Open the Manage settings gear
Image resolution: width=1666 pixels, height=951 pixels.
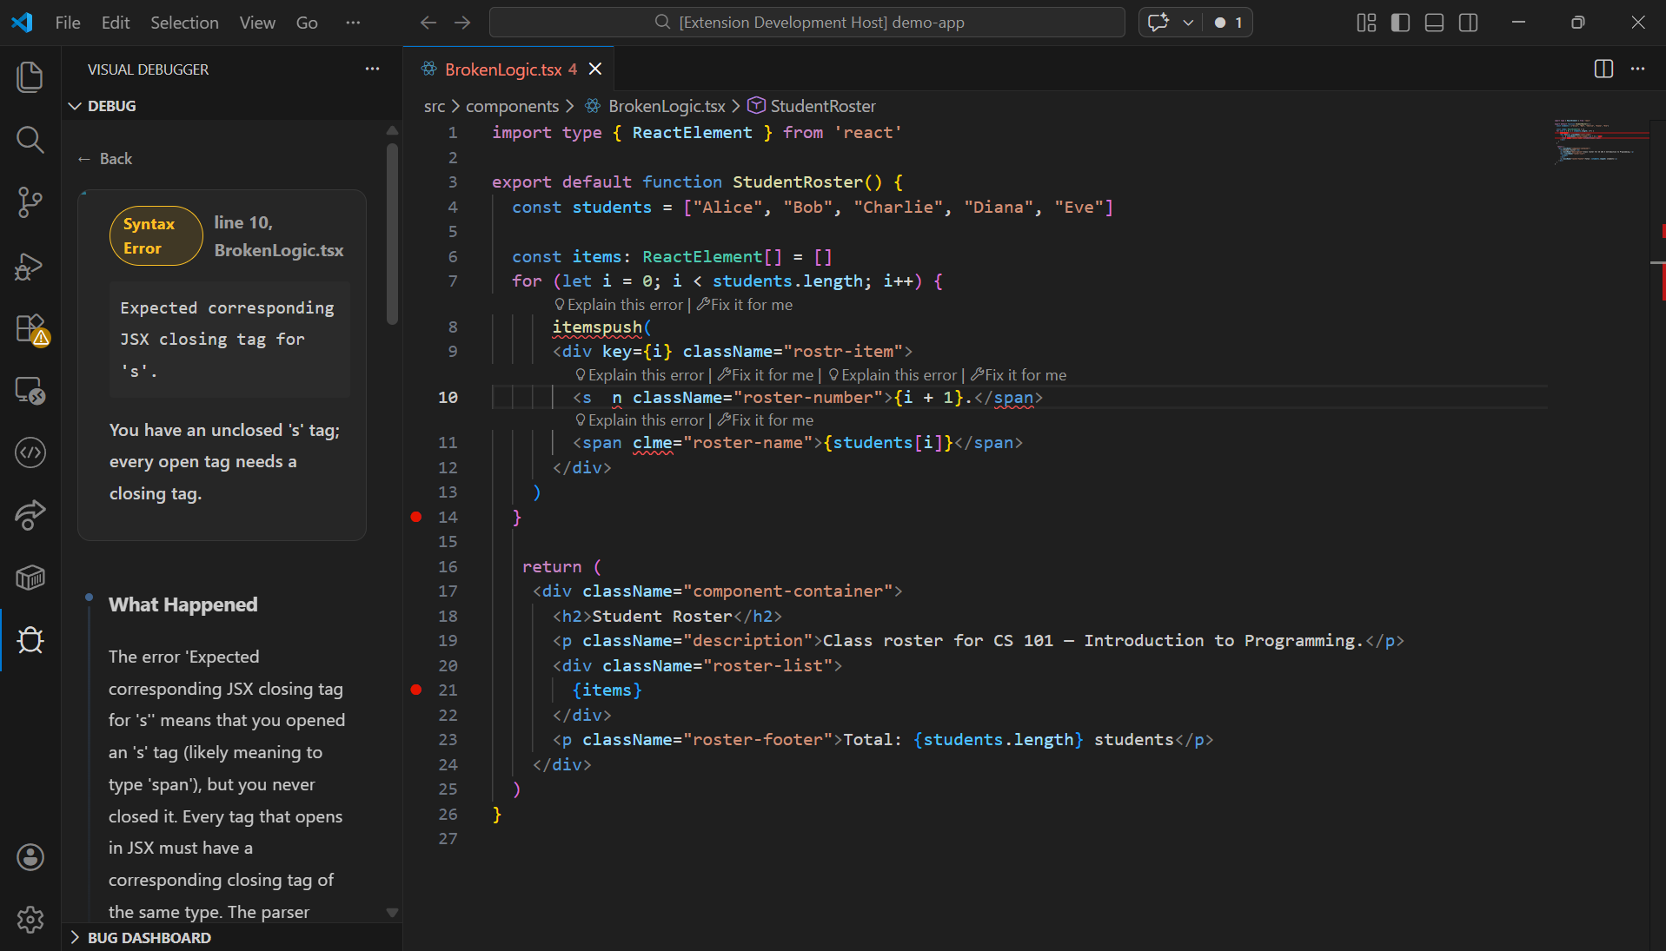[x=30, y=919]
